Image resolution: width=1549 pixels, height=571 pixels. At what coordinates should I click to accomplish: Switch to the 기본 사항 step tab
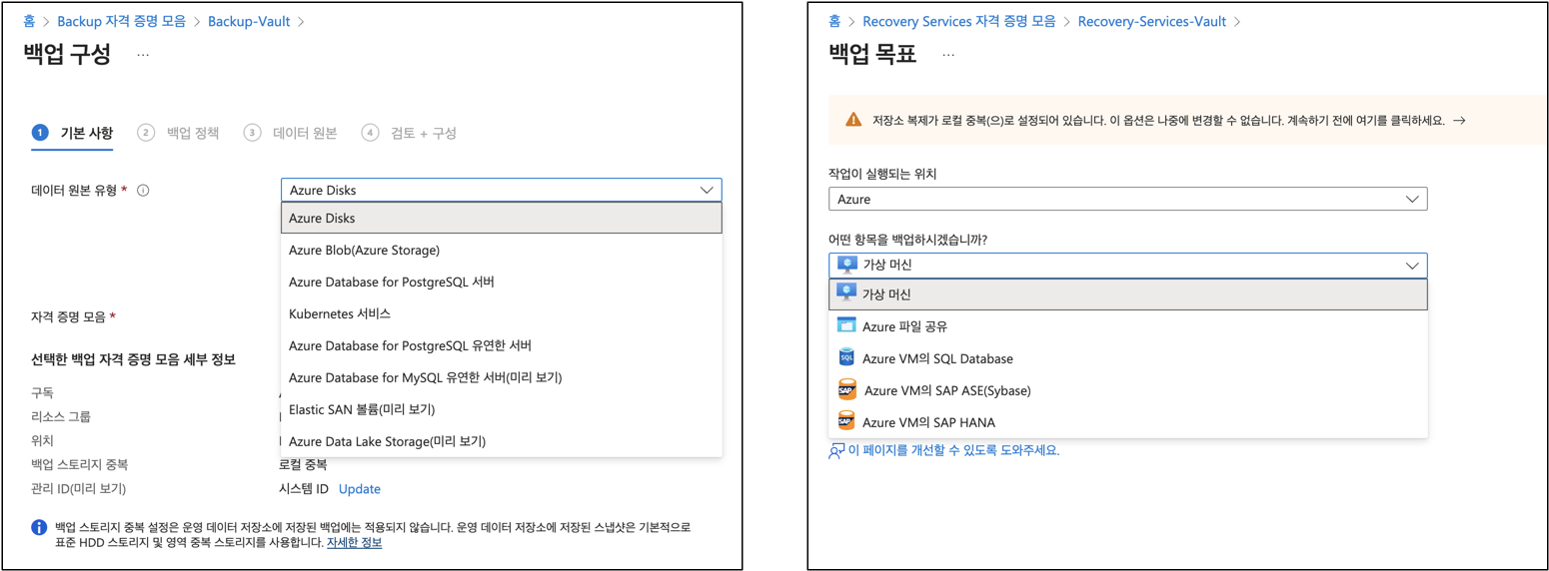pos(72,133)
